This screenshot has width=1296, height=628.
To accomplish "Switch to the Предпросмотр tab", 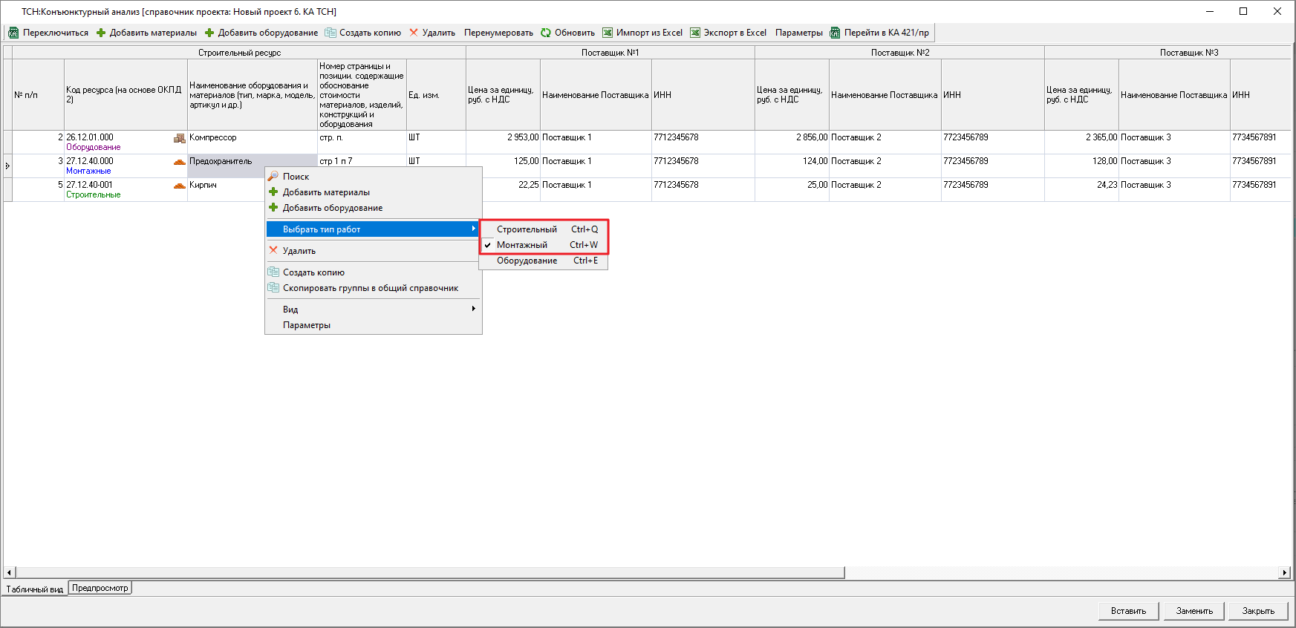I will [x=100, y=588].
